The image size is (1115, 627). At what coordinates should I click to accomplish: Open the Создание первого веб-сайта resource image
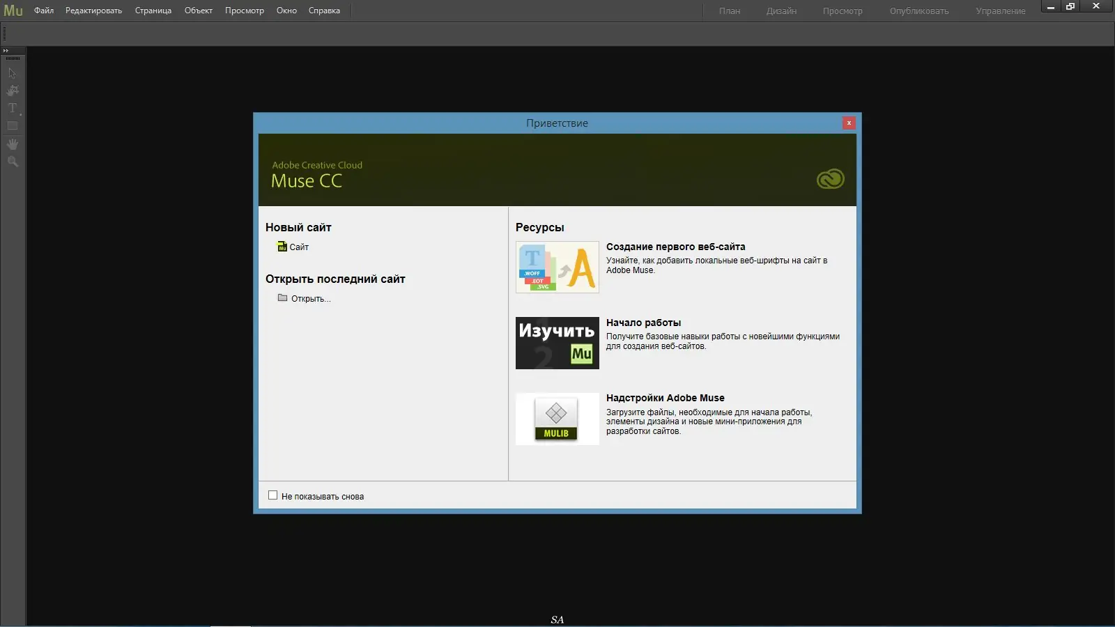[x=557, y=268]
